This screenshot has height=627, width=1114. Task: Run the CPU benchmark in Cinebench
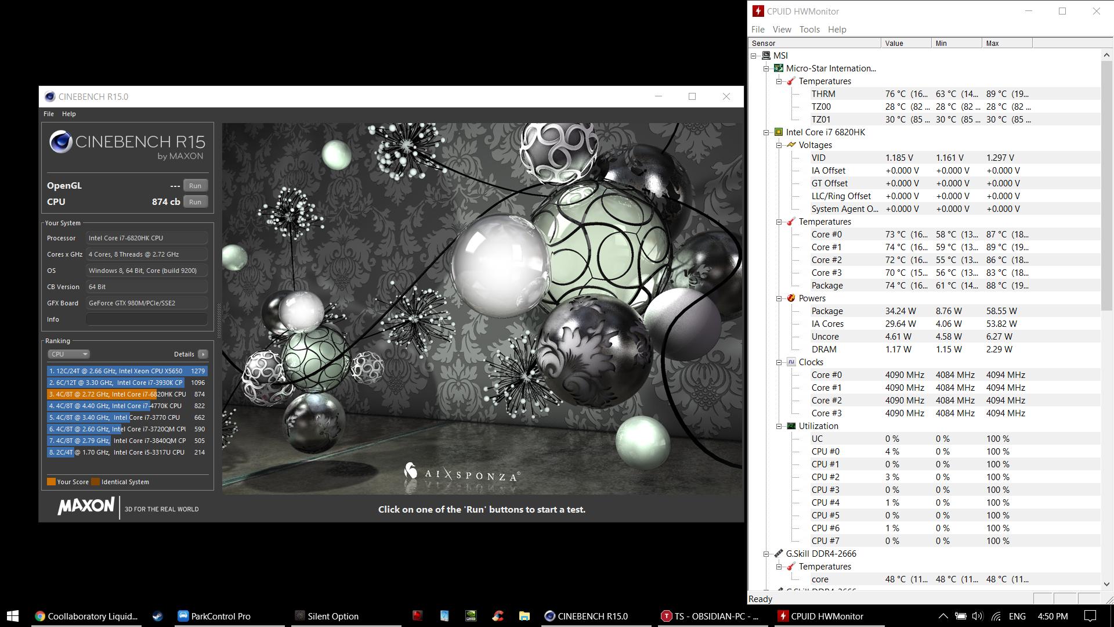pyautogui.click(x=195, y=202)
